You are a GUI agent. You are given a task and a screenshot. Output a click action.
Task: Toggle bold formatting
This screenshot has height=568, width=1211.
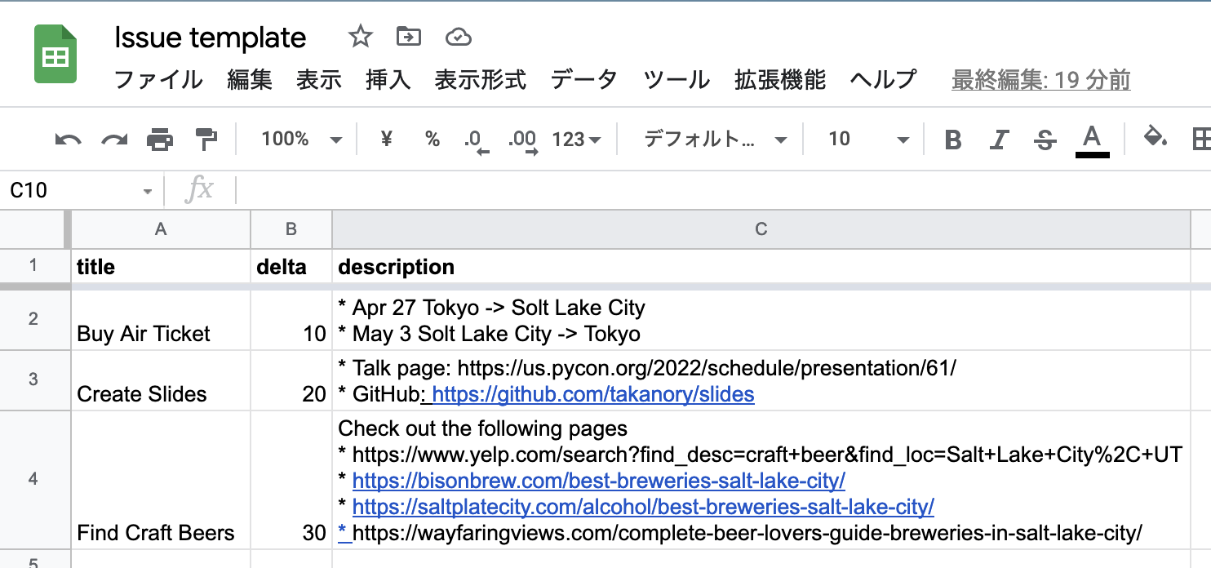tap(952, 139)
